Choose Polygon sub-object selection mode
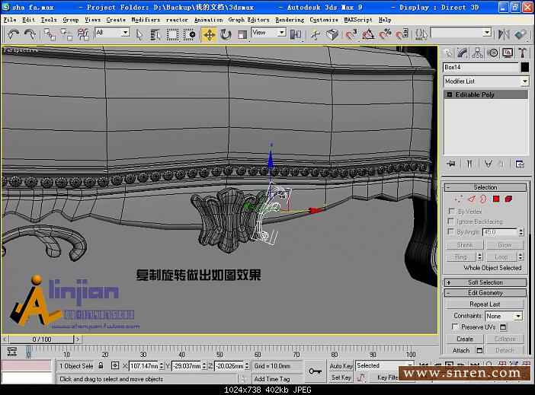Image resolution: width=535 pixels, height=395 pixels. (x=495, y=199)
